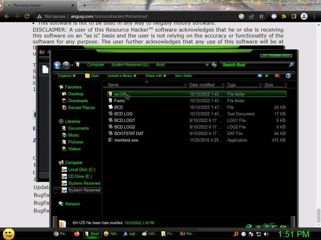This screenshot has height=240, width=321.
Task: Bookmark this page with star icon
Action: click(261, 16)
